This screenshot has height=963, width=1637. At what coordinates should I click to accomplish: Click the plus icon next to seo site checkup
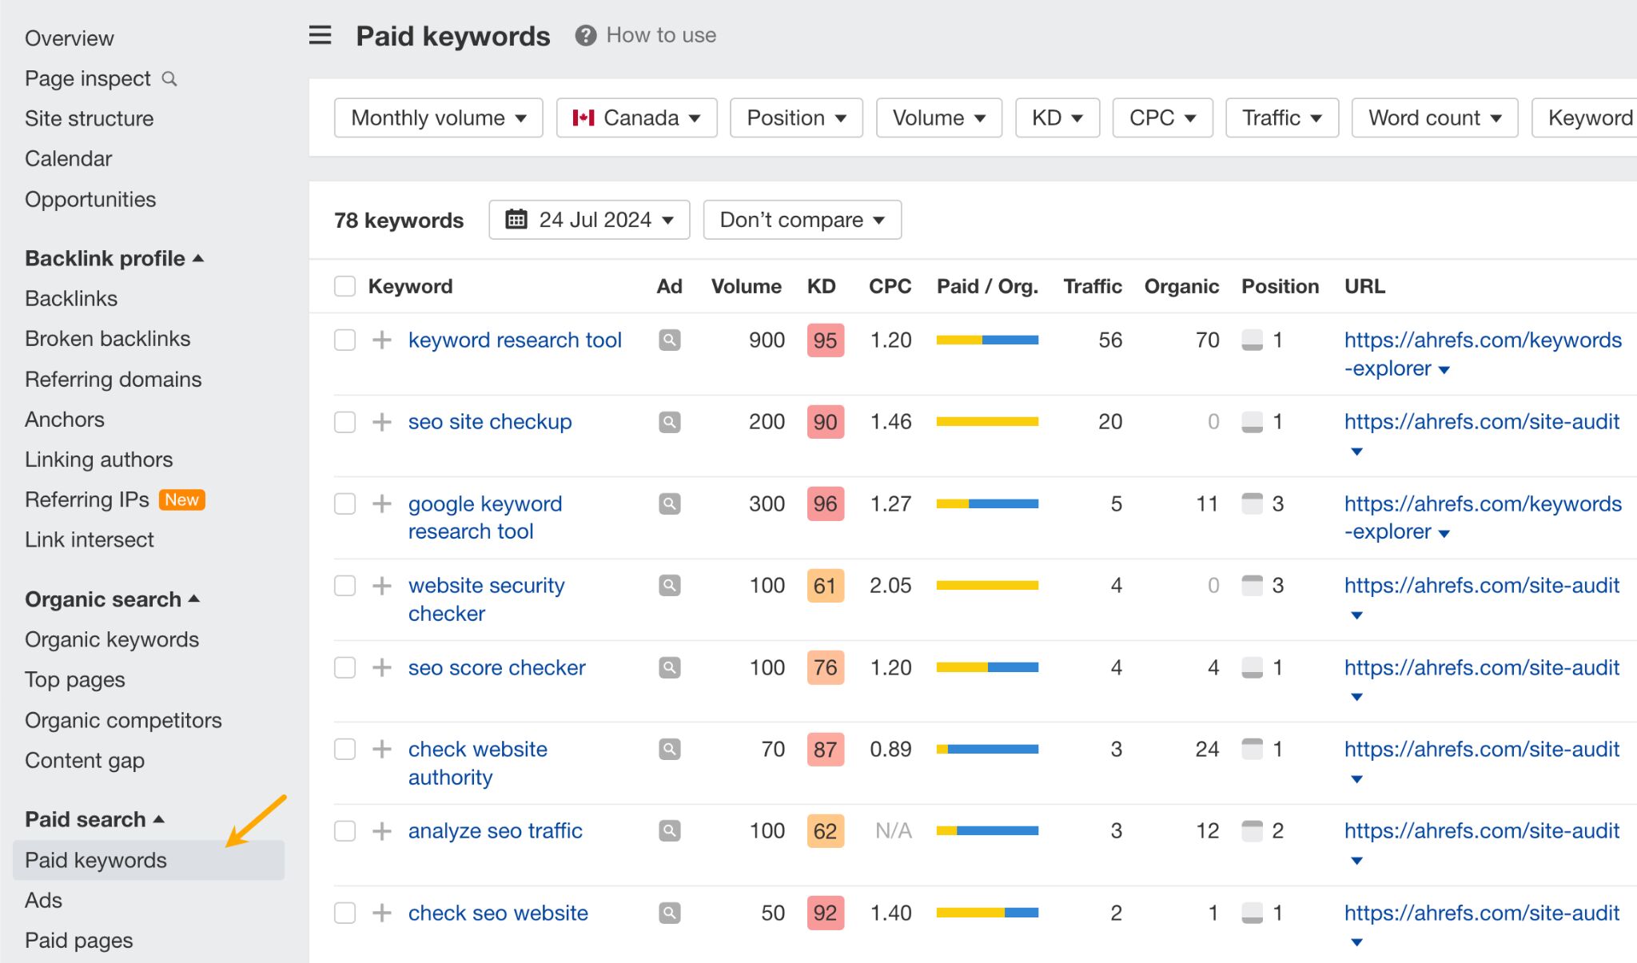[381, 422]
